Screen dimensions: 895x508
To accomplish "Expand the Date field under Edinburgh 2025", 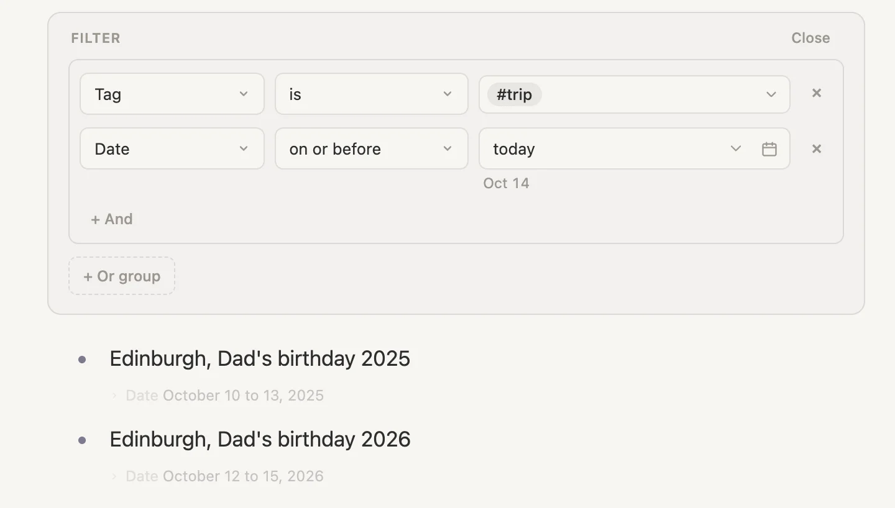I will [x=114, y=396].
